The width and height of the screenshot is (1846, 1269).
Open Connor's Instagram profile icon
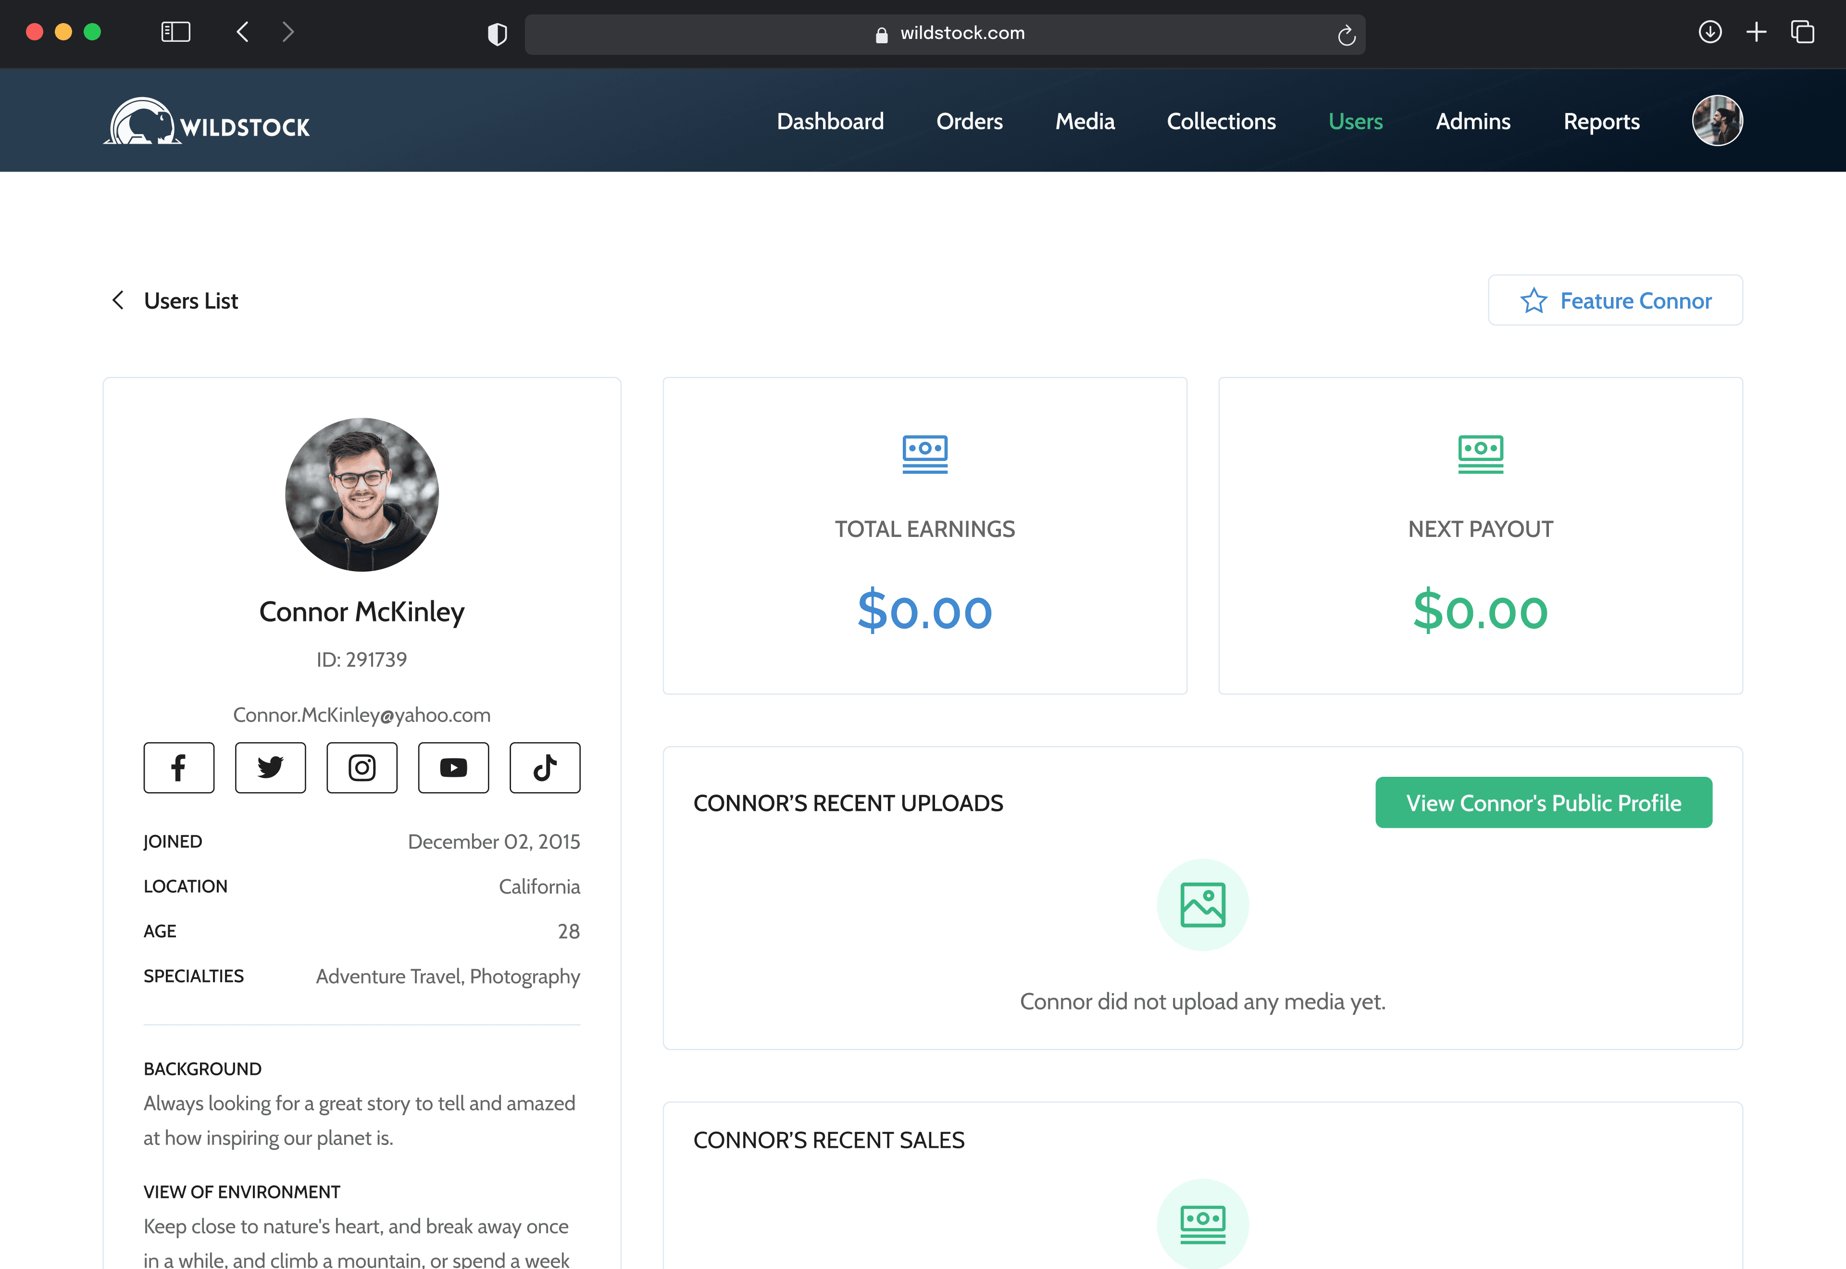click(x=362, y=767)
